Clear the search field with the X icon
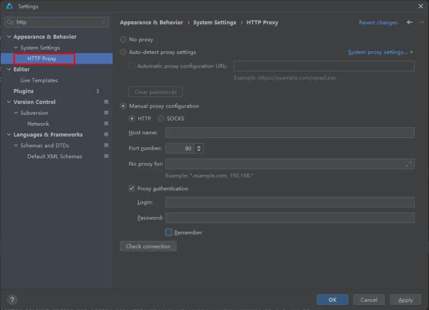 tap(103, 22)
